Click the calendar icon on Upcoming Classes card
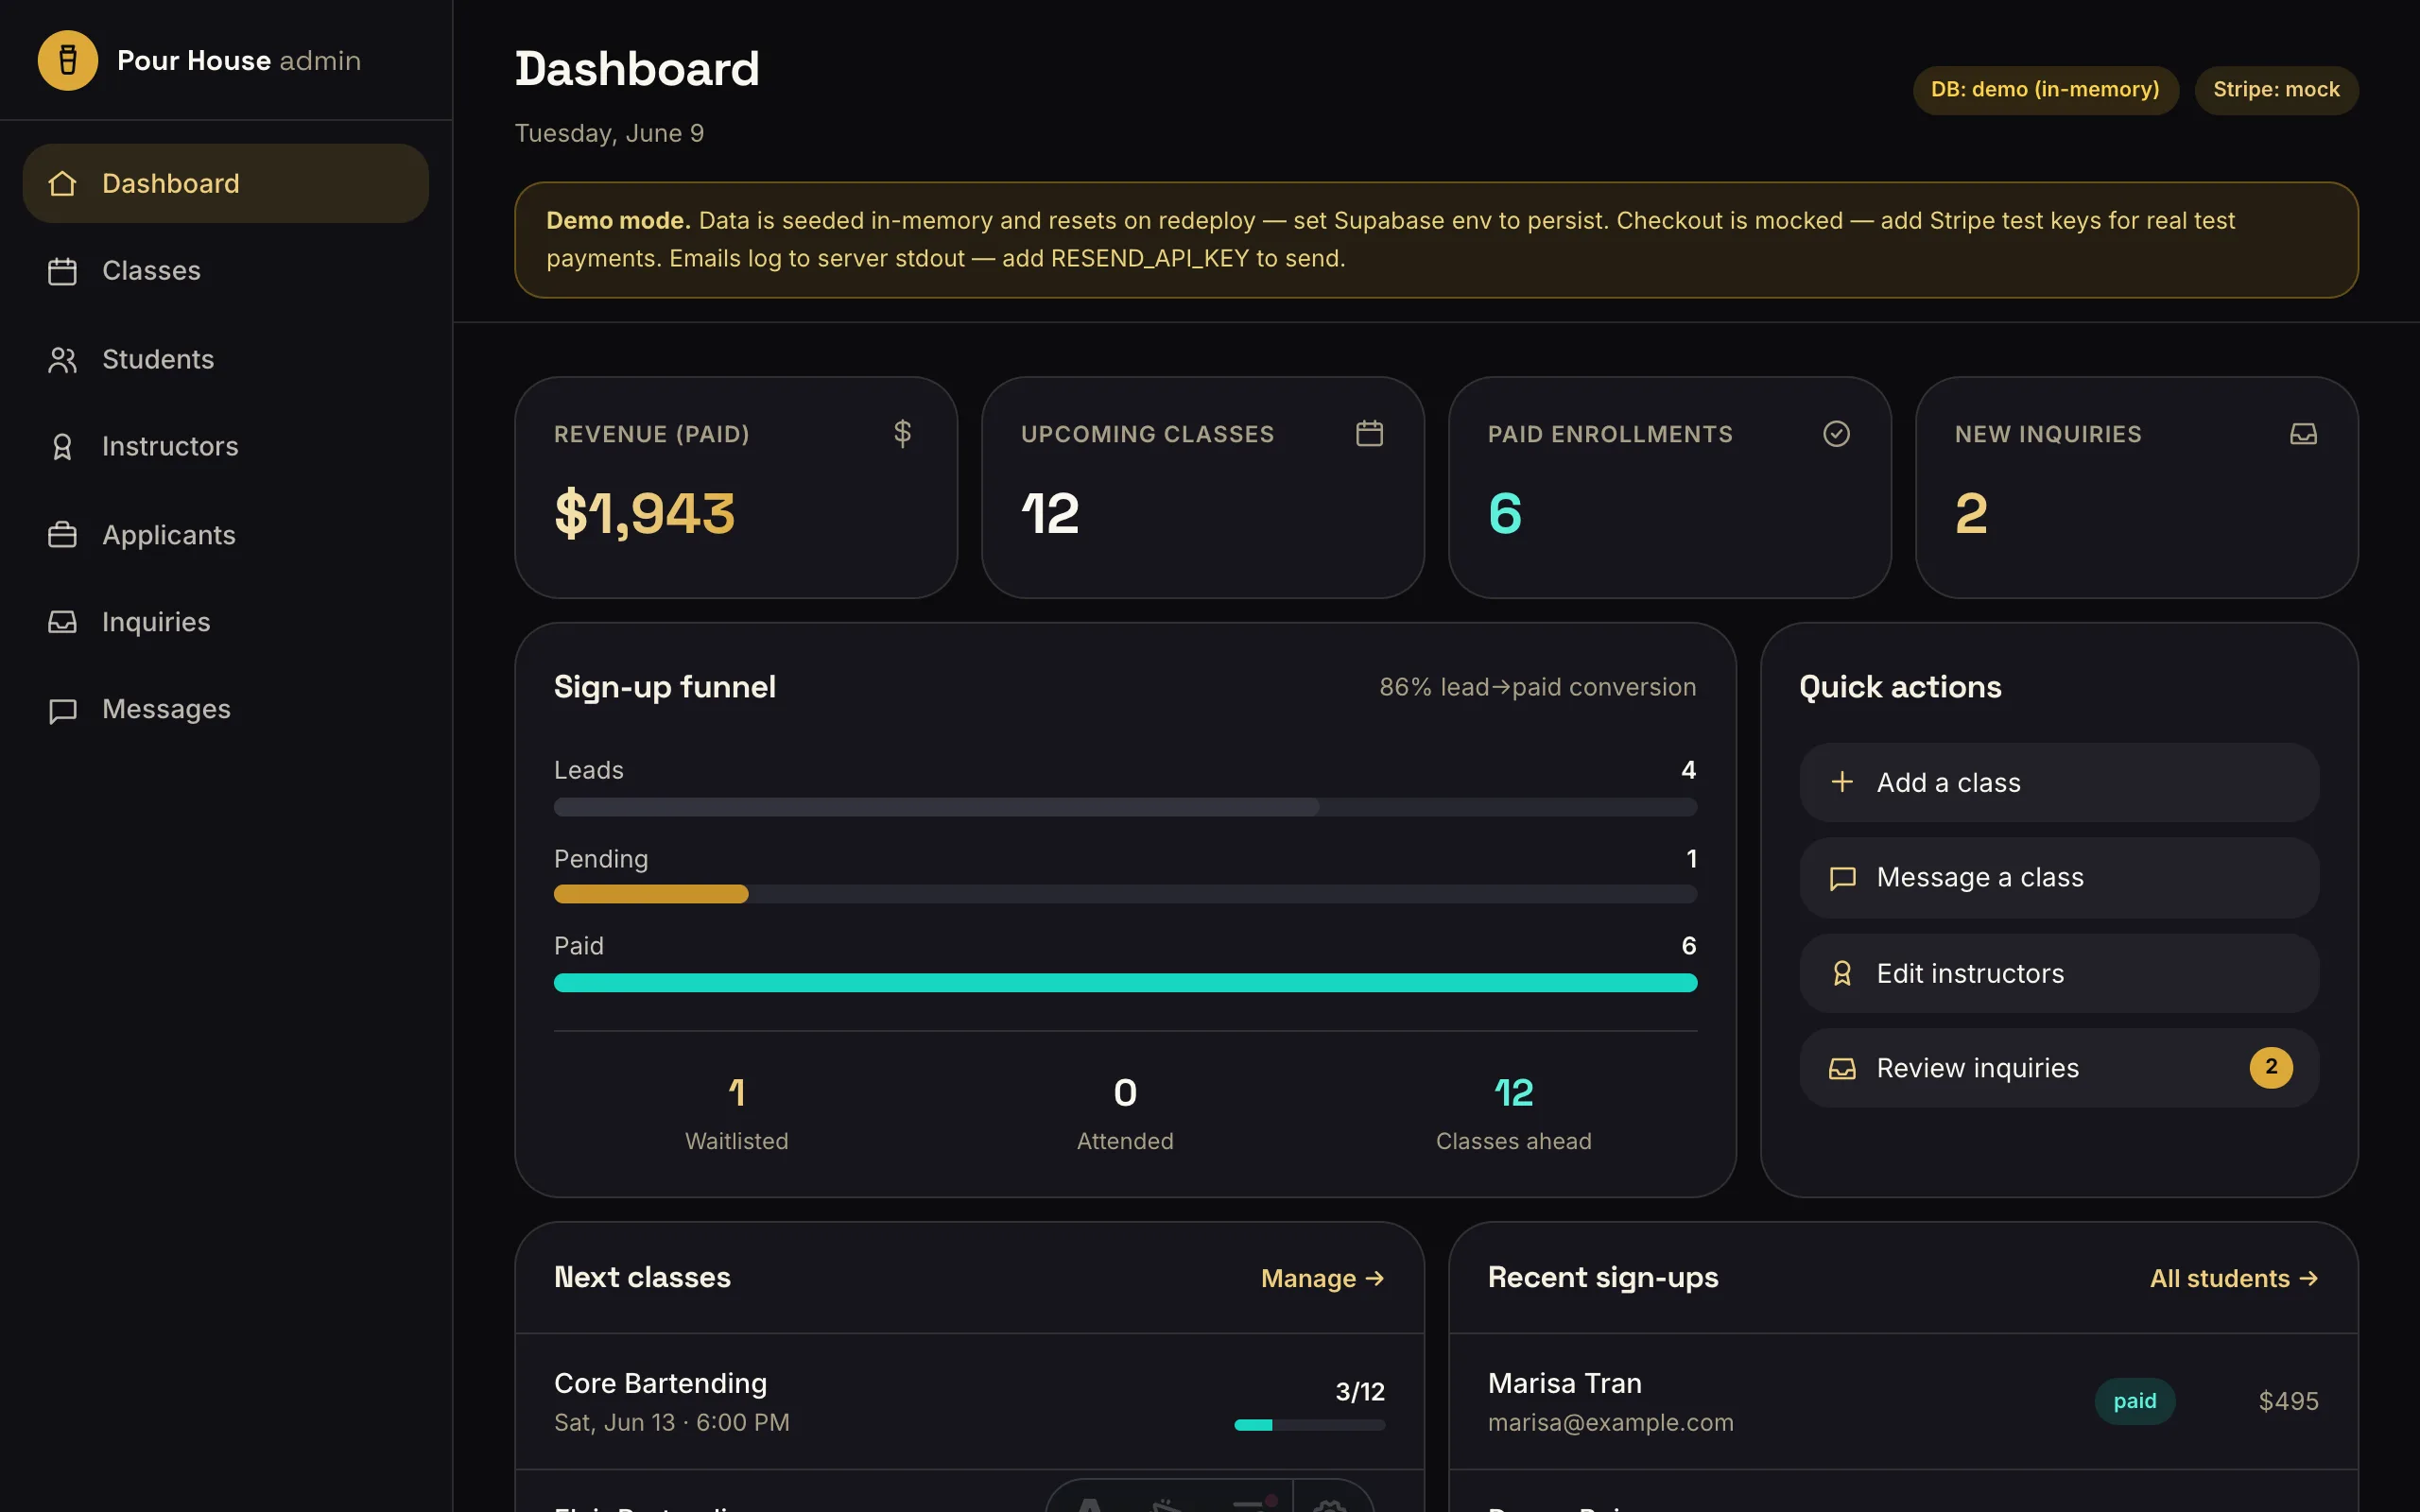Screen dimensions: 2420x1512 click(x=1369, y=433)
